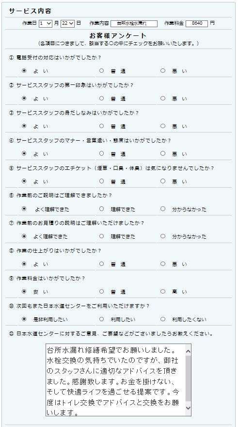This screenshot has height=427, width=238.
Task: Click inside the ご意見 comment text area
Action: point(115,380)
